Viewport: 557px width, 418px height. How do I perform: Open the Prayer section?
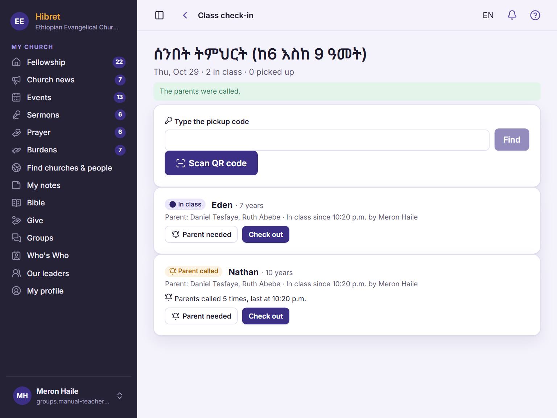(x=69, y=132)
